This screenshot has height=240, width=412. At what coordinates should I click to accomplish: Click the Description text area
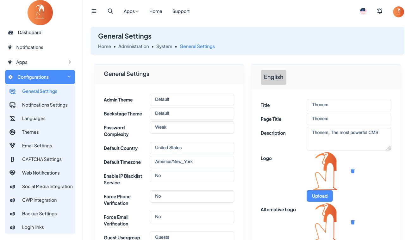coord(348,138)
